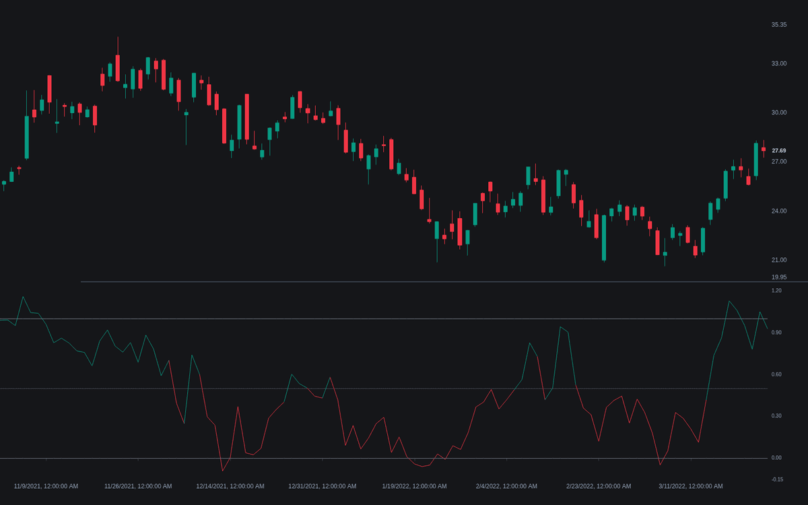Click the 35.35 price axis label
Image resolution: width=808 pixels, height=505 pixels.
tap(779, 25)
